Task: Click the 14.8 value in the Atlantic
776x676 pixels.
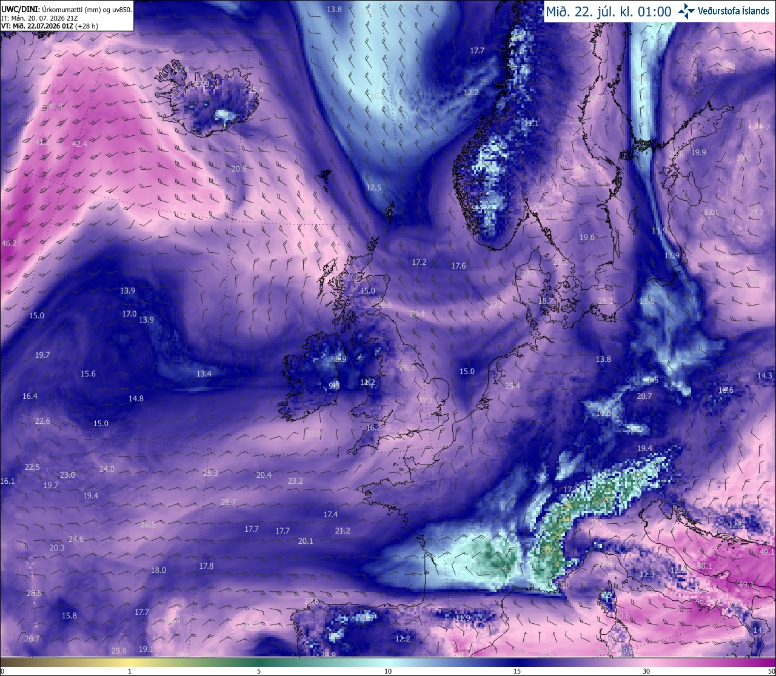Action: coord(136,398)
